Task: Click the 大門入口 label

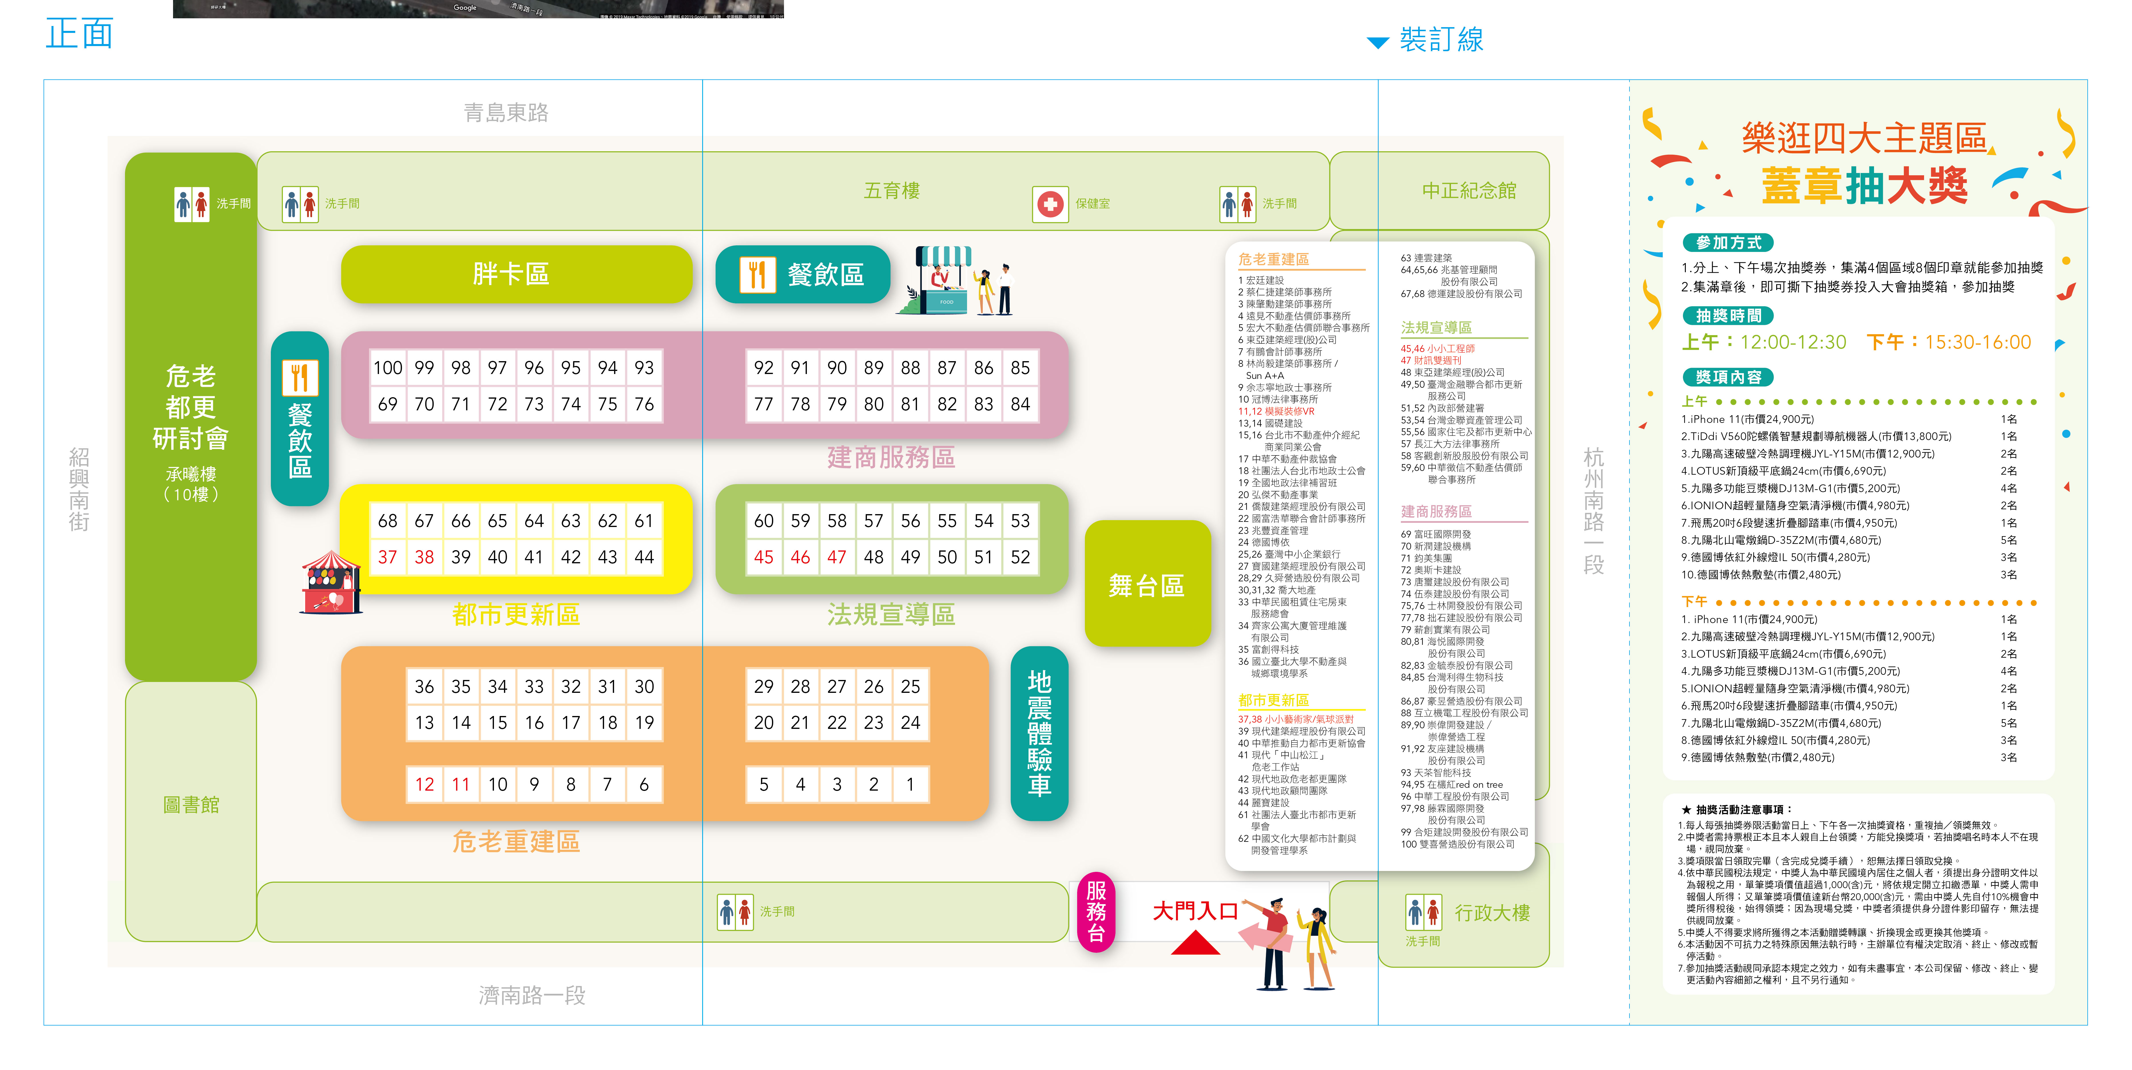Action: pyautogui.click(x=1195, y=911)
